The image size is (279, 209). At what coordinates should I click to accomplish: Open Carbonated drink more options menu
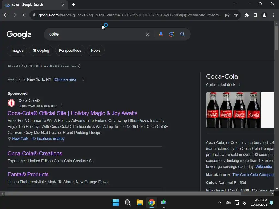239,84
